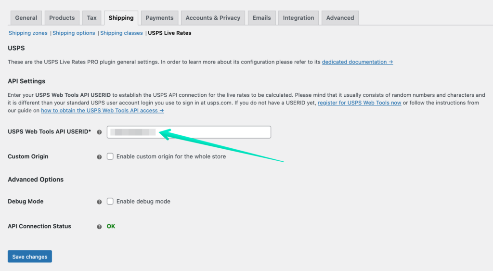
Task: Open Accounts & Privacy tab
Action: [x=213, y=18]
